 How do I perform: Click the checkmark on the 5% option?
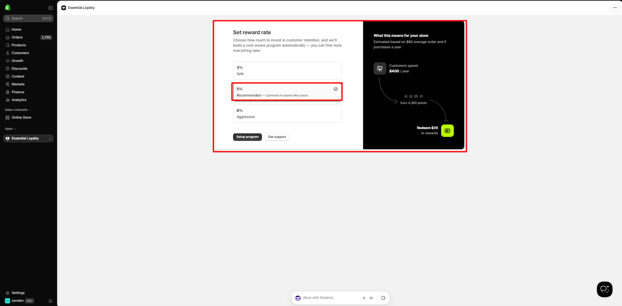click(x=335, y=89)
